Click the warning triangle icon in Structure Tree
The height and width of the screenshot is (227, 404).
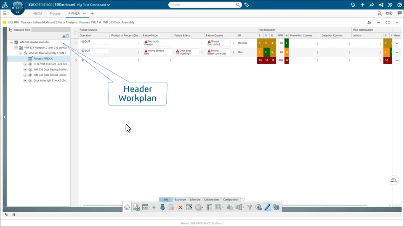(x=64, y=36)
